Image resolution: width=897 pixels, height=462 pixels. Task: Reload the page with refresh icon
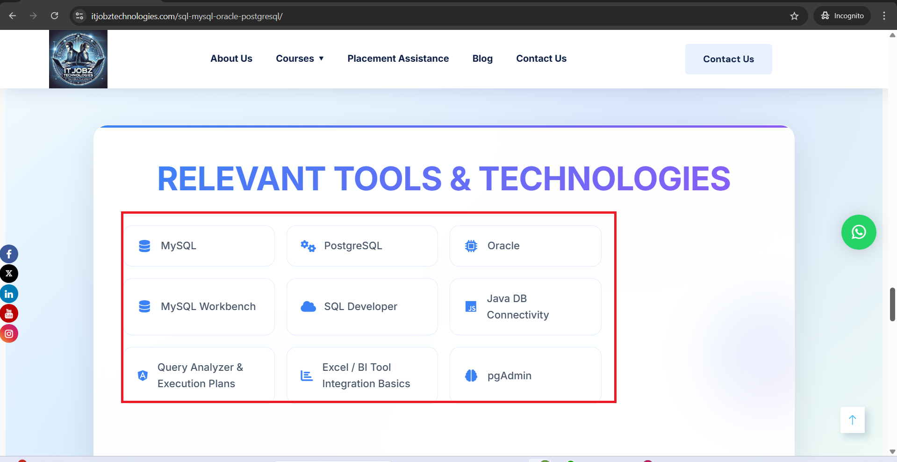pos(55,16)
